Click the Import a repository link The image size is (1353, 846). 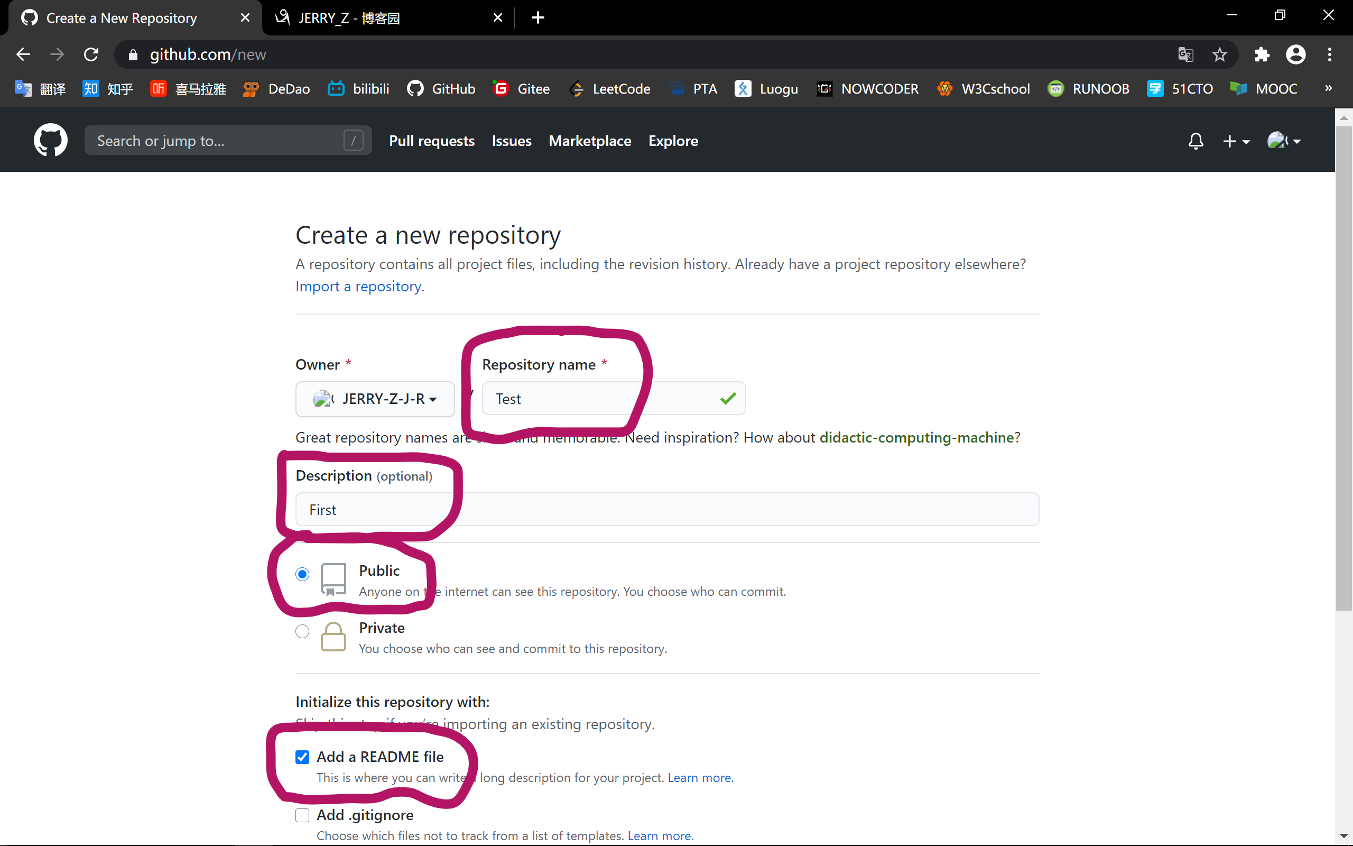pyautogui.click(x=359, y=287)
